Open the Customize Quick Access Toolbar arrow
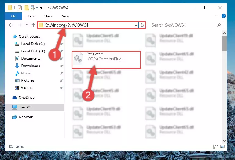This screenshot has height=160, width=235. tap(41, 8)
